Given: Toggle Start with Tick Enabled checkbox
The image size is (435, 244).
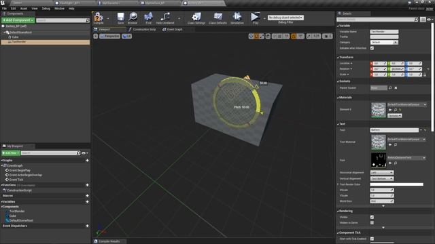Looking at the screenshot, I should (x=372, y=239).
